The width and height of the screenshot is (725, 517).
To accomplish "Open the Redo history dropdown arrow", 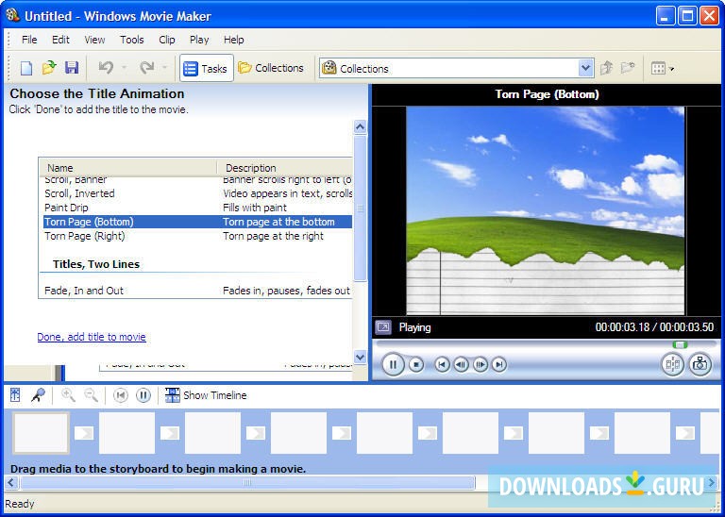I will pyautogui.click(x=164, y=68).
